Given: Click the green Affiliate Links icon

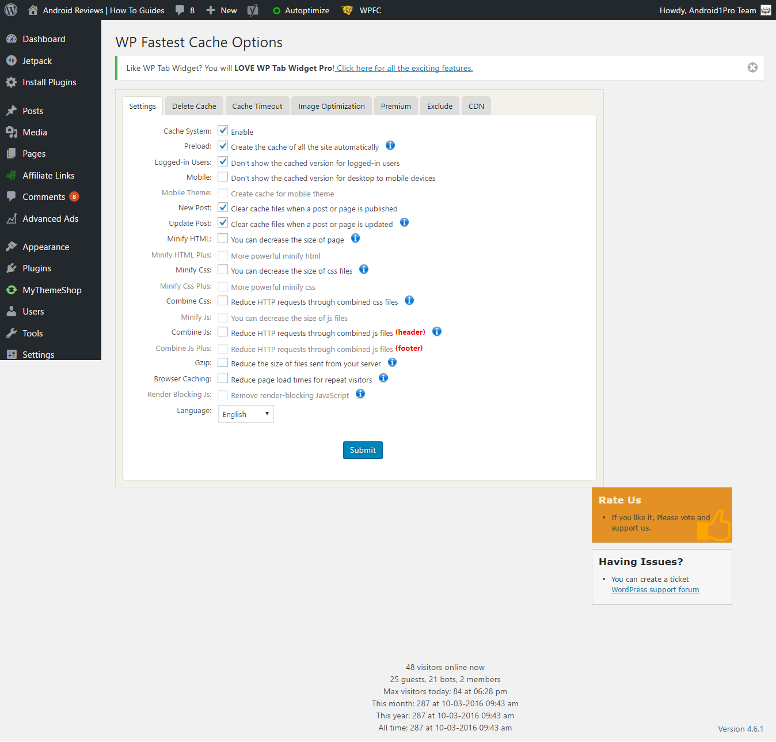Looking at the screenshot, I should (12, 176).
